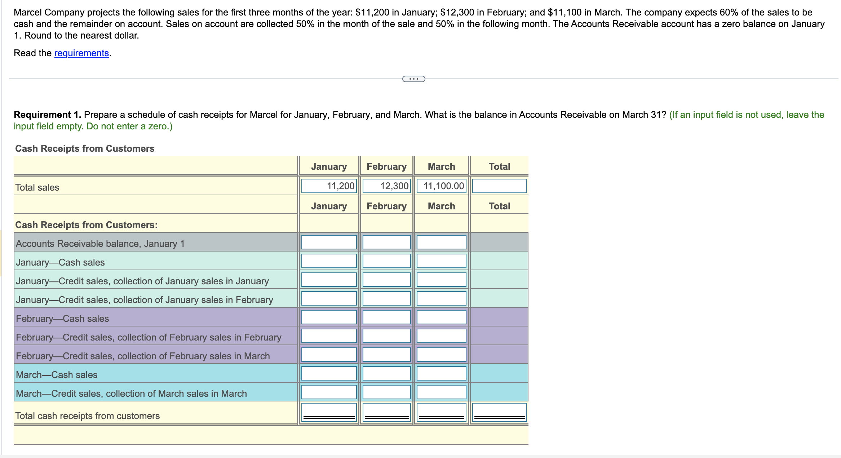The height and width of the screenshot is (458, 841).
Task: Click February field for January sales collected in February
Action: click(386, 298)
